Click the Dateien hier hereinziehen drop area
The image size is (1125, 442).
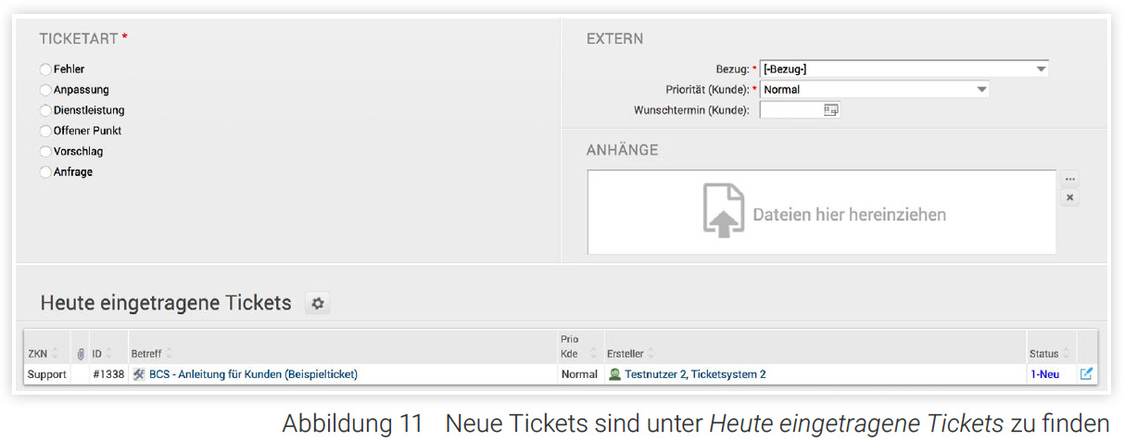coord(821,213)
